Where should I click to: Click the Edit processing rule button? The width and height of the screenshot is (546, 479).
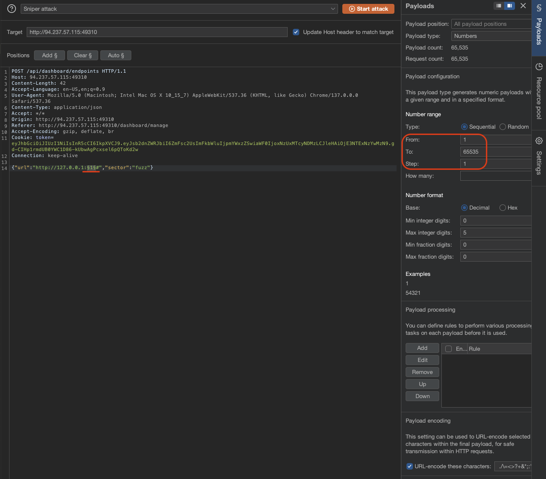point(422,360)
